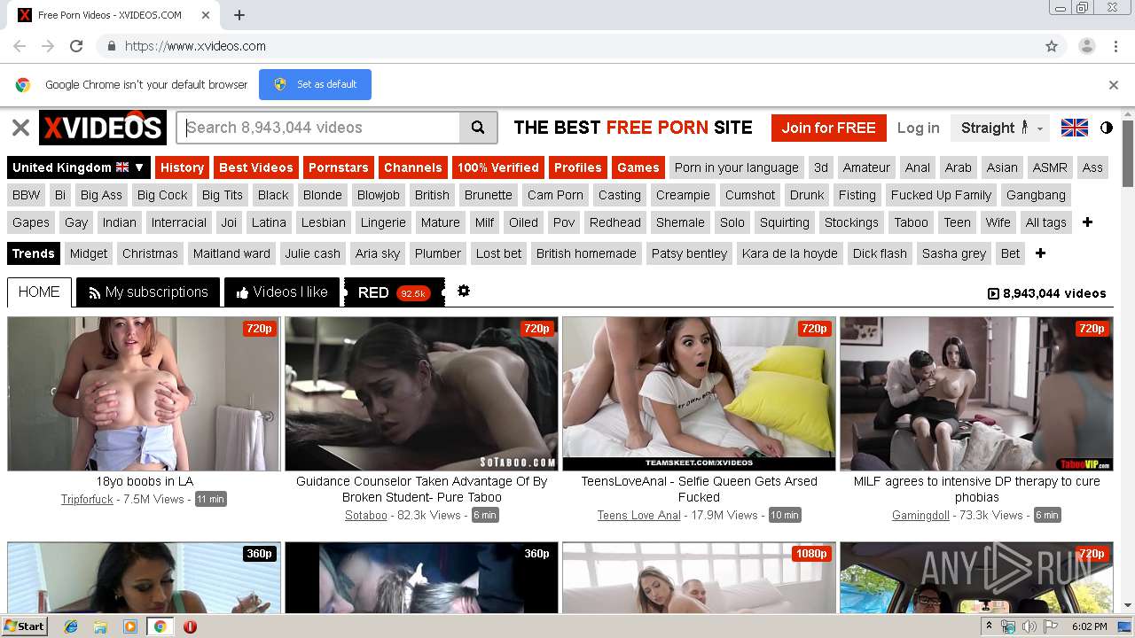Screen dimensions: 1135x638
Task: Select the All tags link
Action: (1046, 222)
